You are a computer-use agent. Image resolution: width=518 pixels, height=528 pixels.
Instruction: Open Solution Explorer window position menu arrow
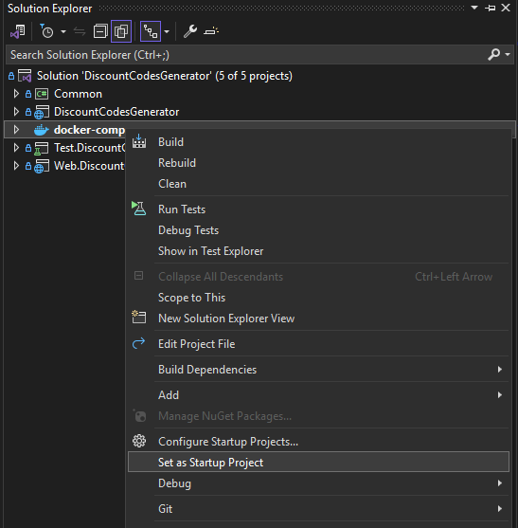(474, 8)
